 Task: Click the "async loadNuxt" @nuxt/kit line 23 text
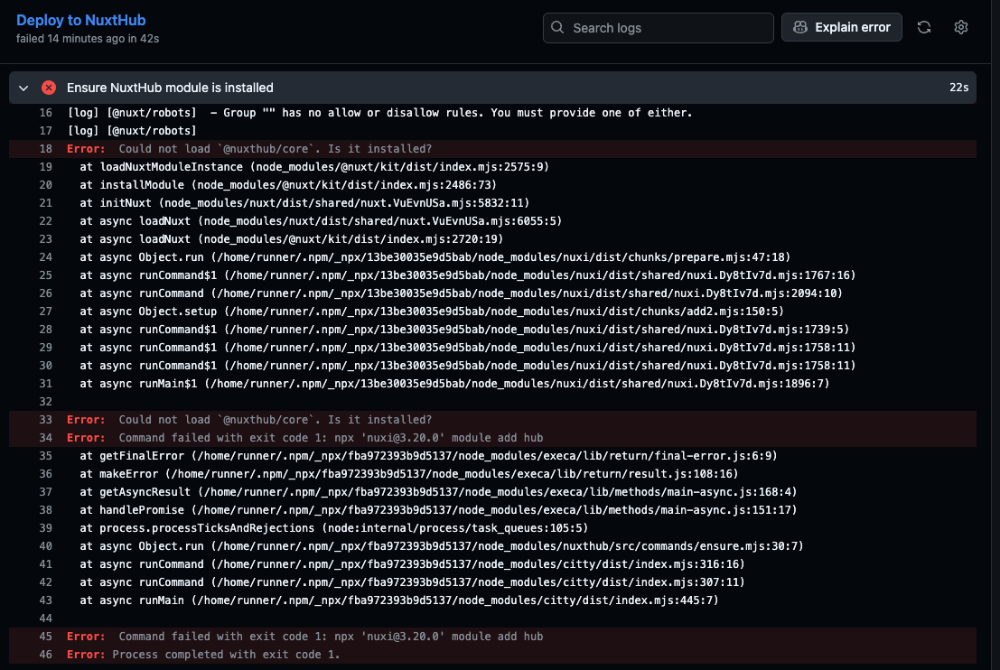point(292,239)
